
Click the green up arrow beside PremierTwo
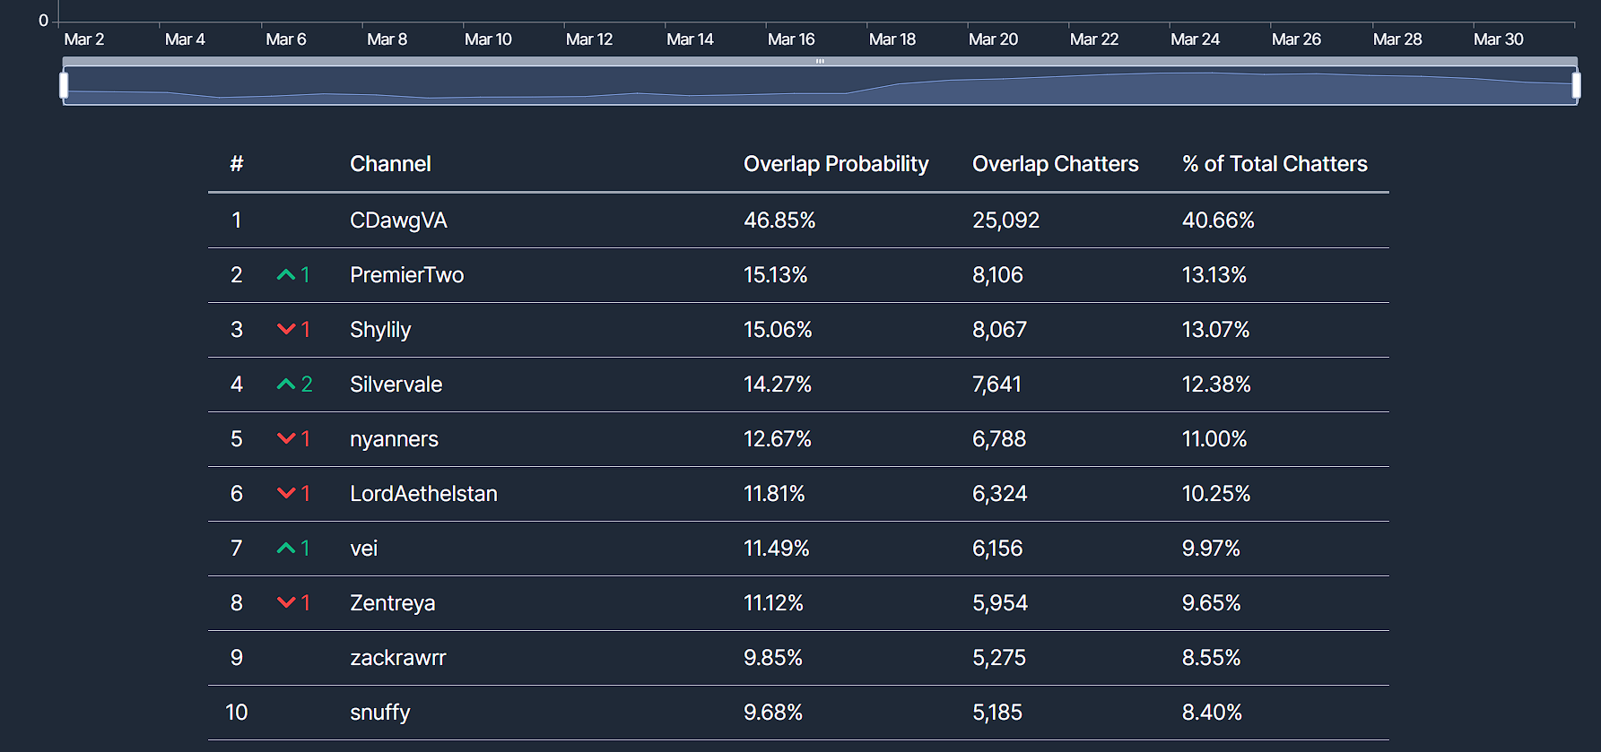286,275
